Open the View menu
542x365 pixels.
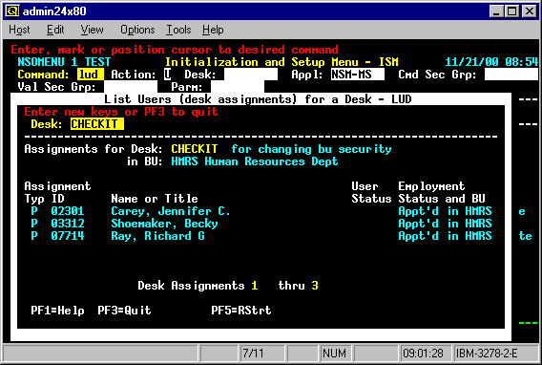(x=92, y=30)
